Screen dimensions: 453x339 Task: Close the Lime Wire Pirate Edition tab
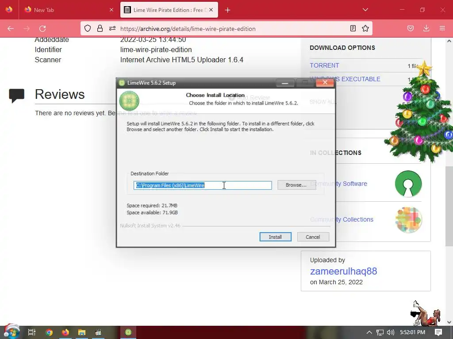[x=211, y=10]
